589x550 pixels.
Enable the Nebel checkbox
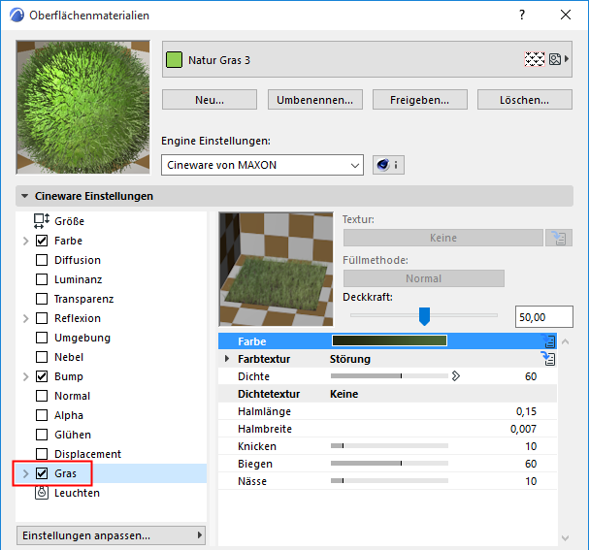[x=42, y=357]
